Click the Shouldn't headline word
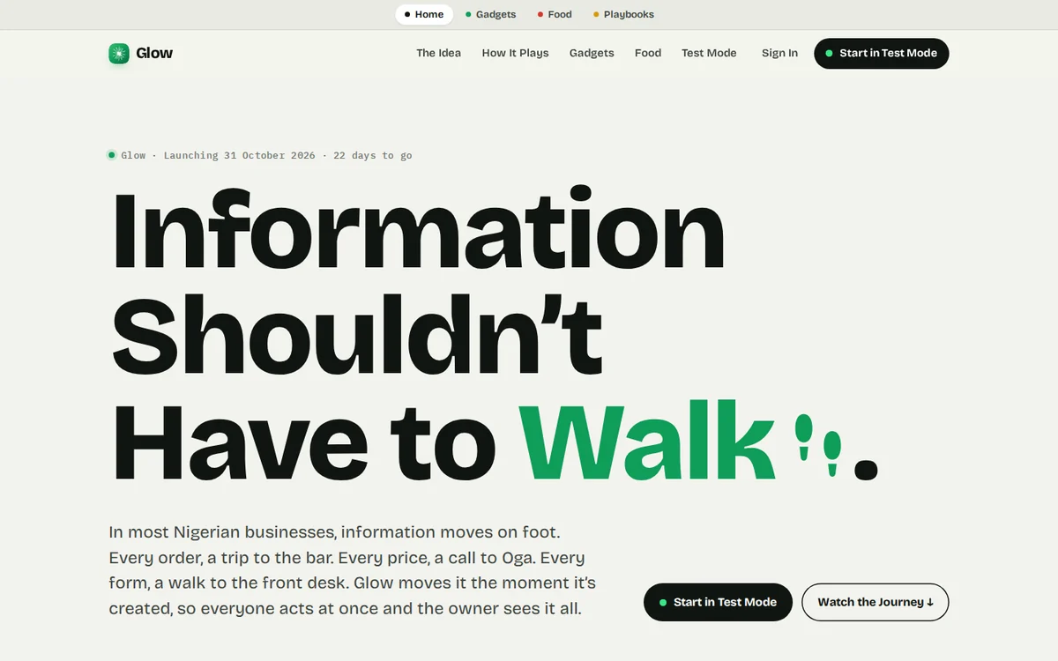 357,335
